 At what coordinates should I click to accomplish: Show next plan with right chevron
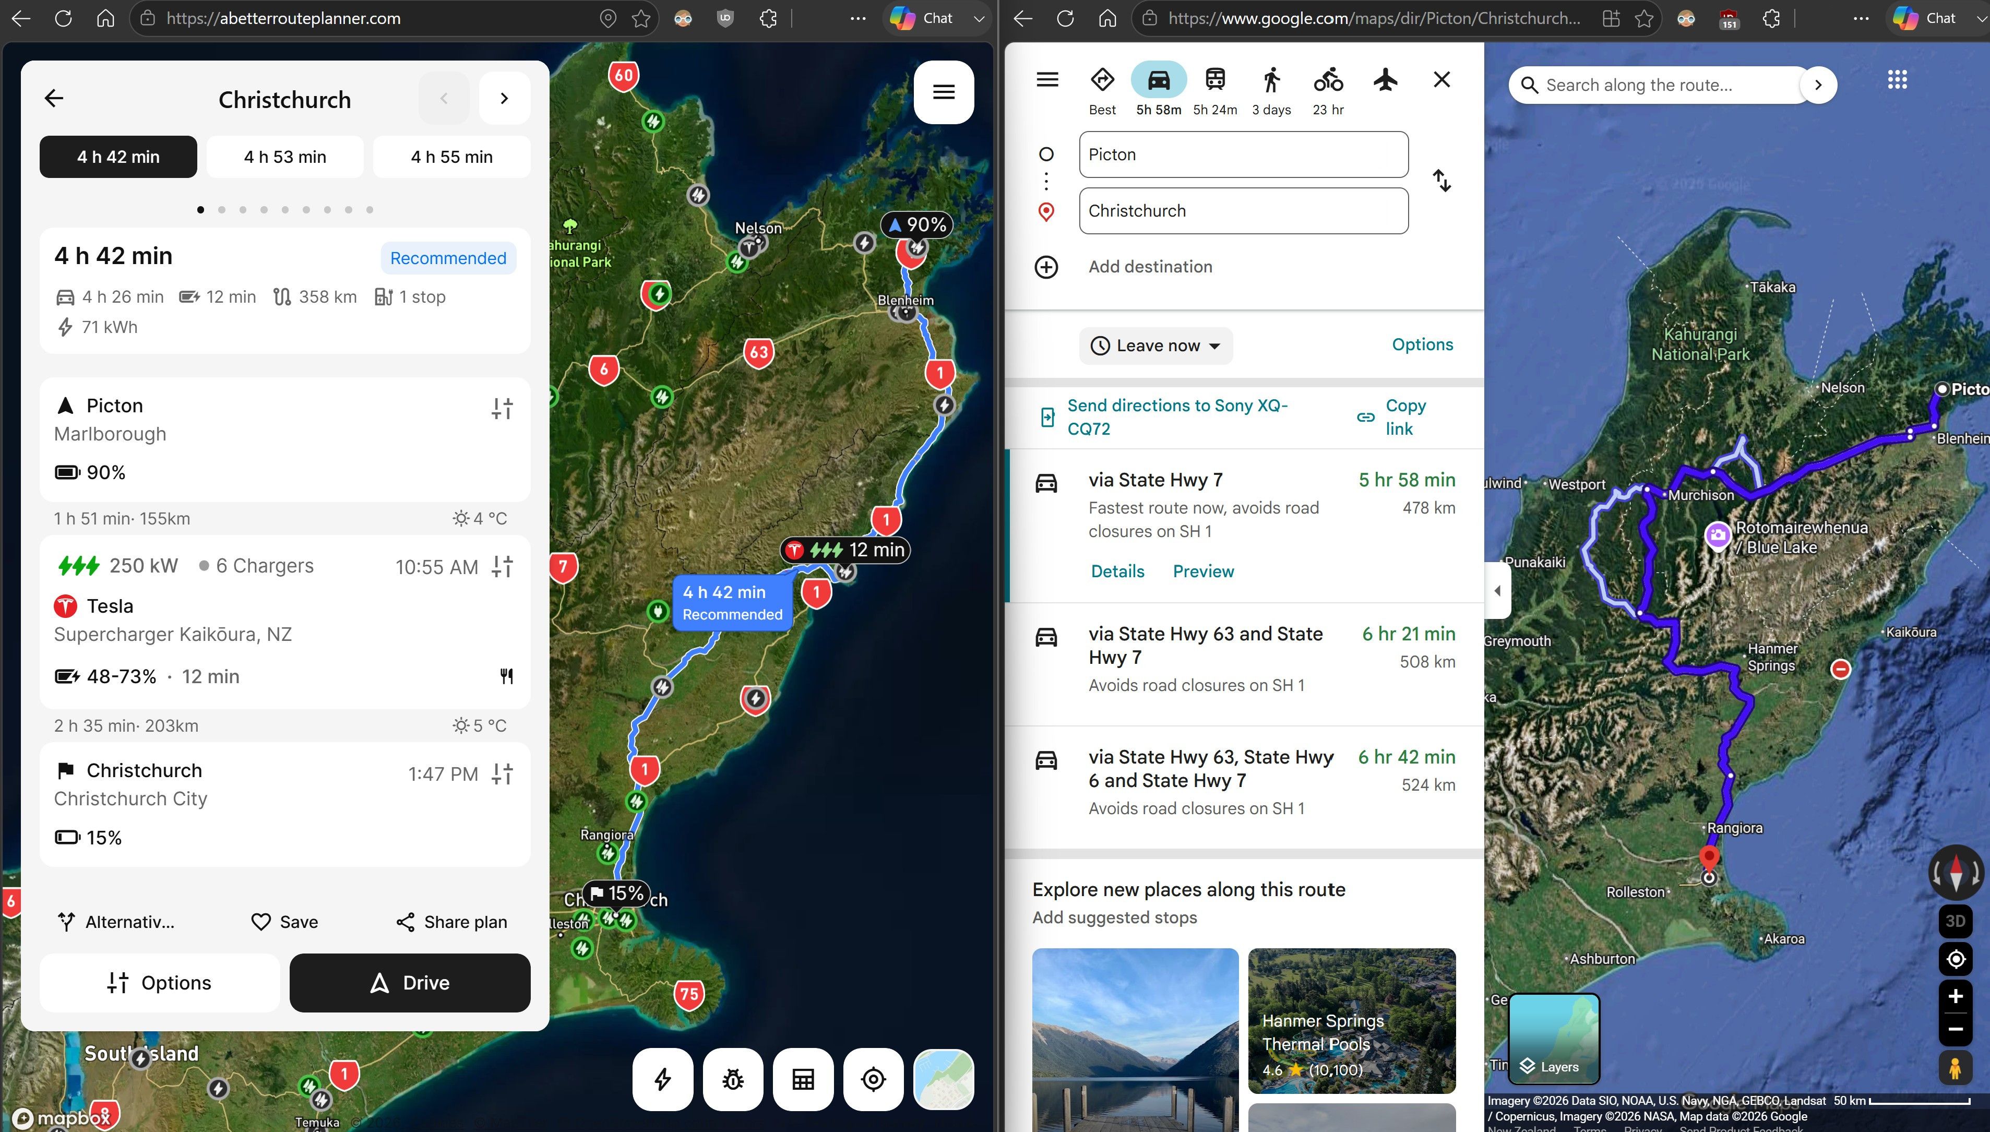coord(505,98)
